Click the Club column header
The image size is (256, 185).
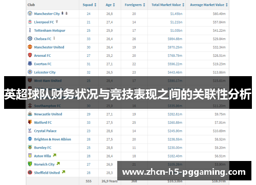tap(31, 5)
